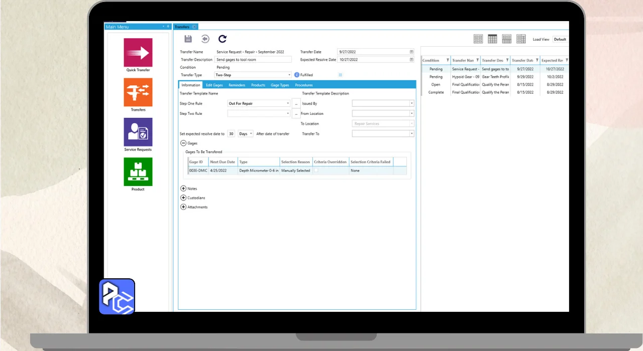Toggle the Fulfilled checkbox
The width and height of the screenshot is (643, 351).
pos(340,75)
